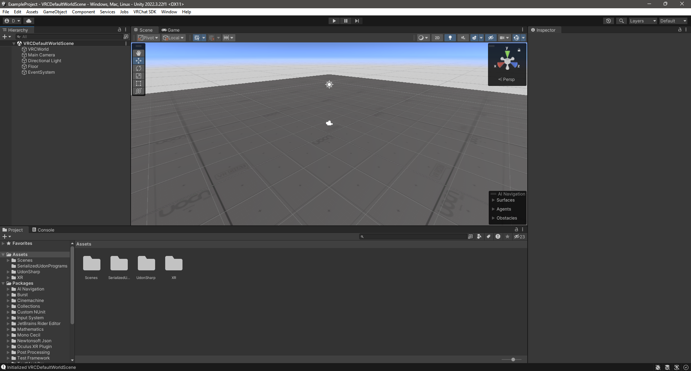Open Unity Cloud services icon
Image resolution: width=691 pixels, height=371 pixels.
[29, 21]
